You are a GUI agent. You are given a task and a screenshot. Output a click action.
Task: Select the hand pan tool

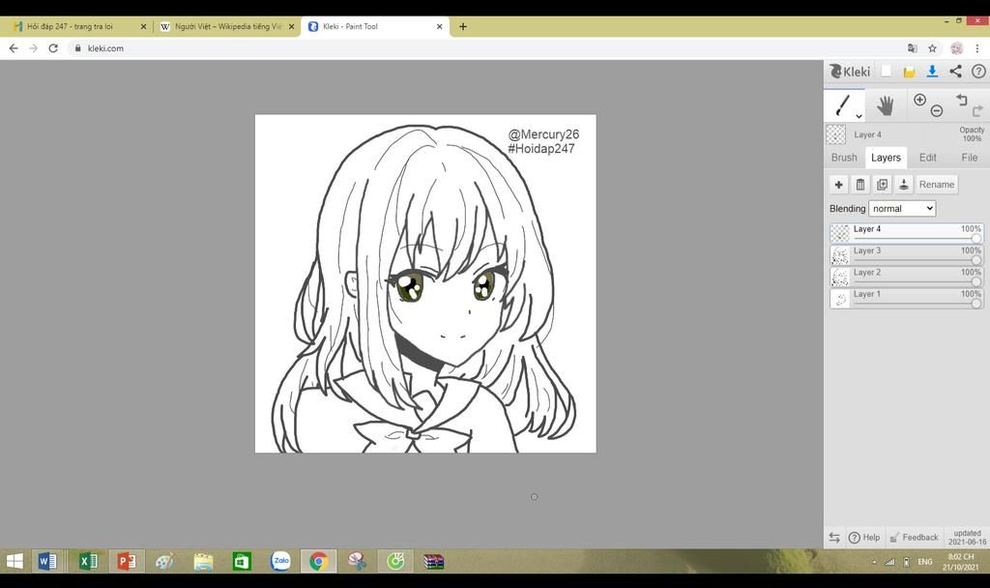coord(886,104)
